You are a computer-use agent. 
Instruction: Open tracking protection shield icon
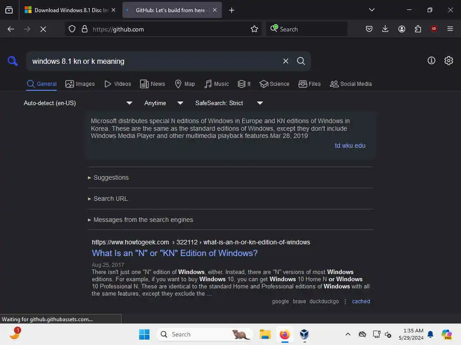pyautogui.click(x=72, y=29)
